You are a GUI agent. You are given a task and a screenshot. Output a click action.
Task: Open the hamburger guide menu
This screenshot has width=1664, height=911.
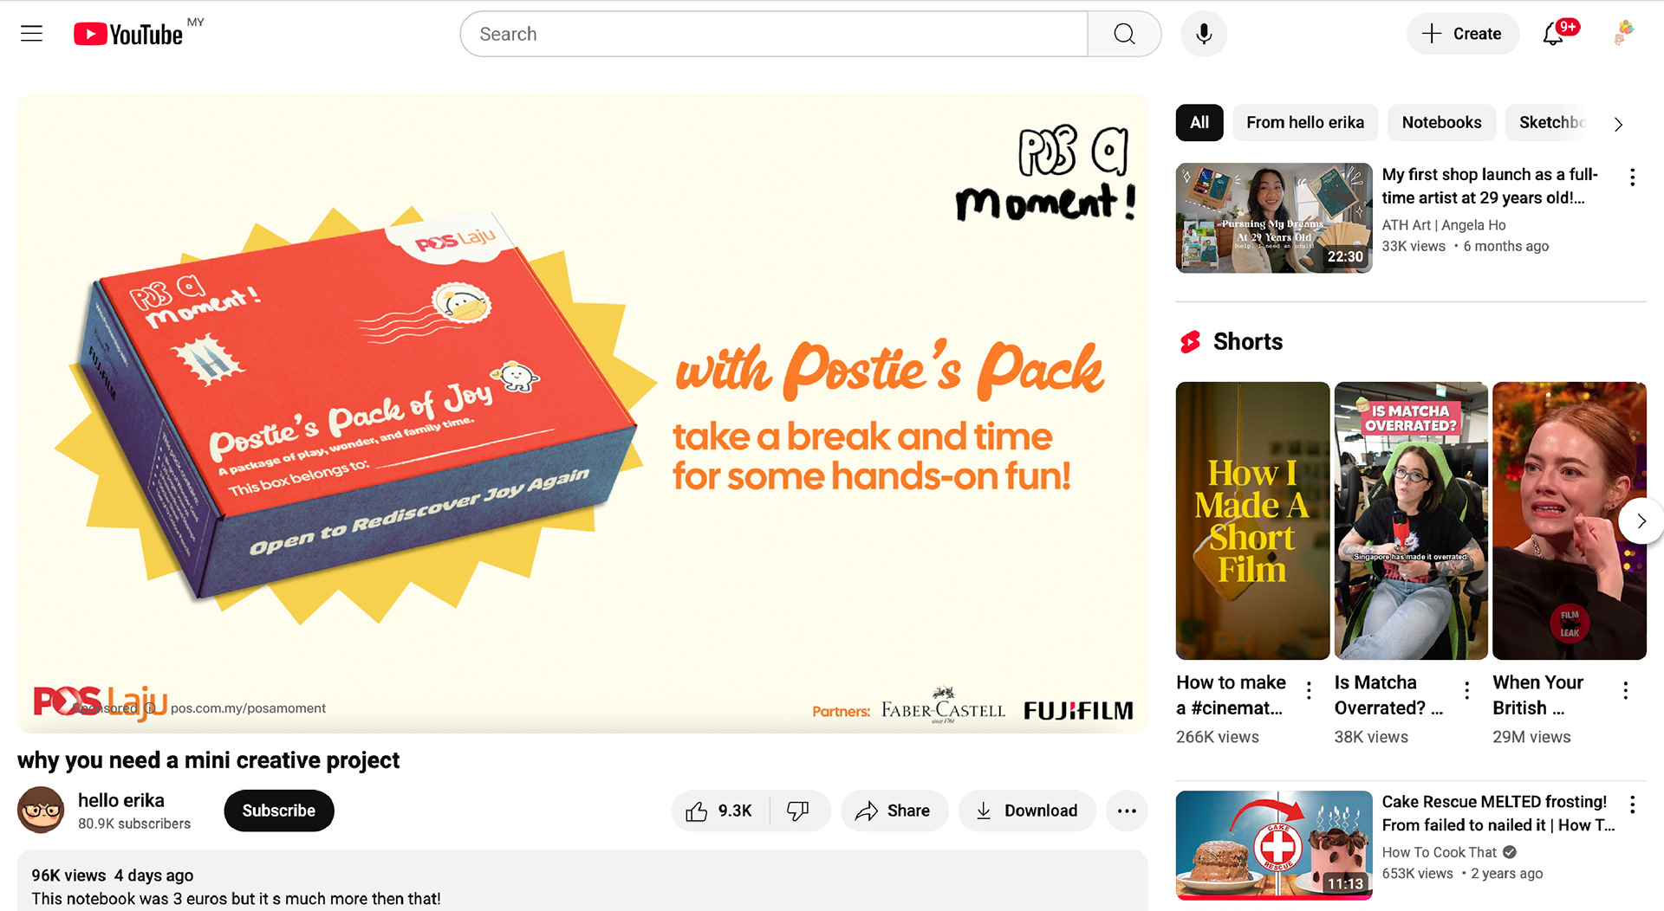(32, 34)
